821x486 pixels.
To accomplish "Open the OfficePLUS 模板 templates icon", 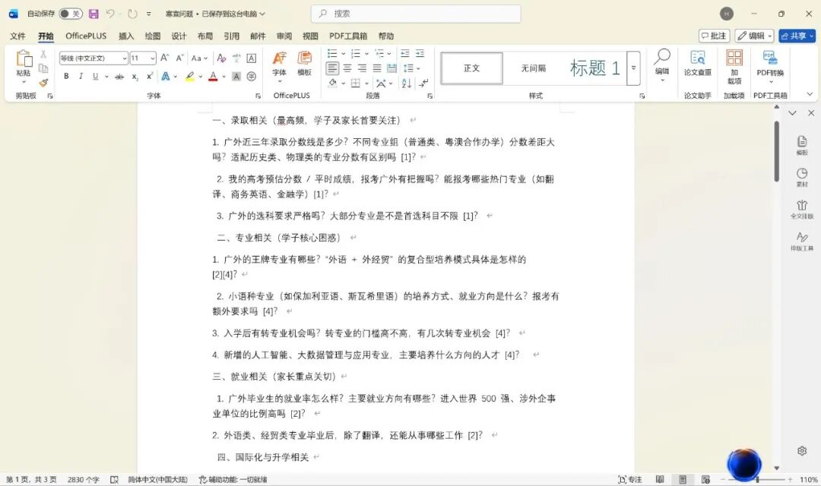I will pyautogui.click(x=304, y=63).
